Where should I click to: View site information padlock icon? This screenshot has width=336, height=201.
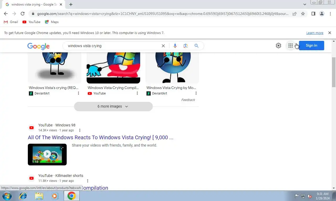click(x=33, y=14)
